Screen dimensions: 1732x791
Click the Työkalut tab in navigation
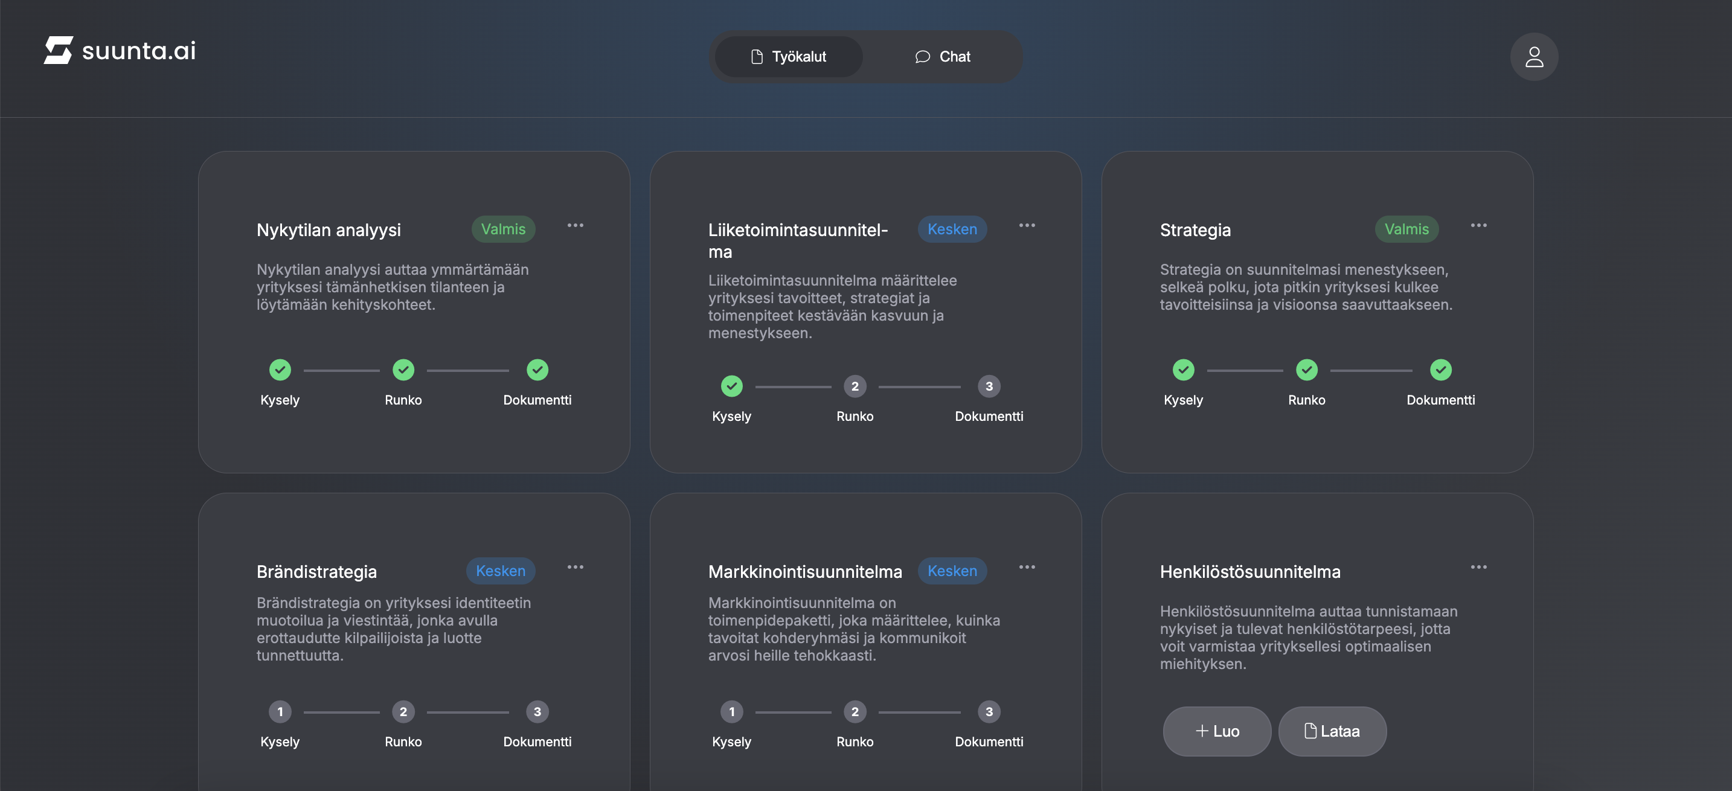(x=789, y=56)
